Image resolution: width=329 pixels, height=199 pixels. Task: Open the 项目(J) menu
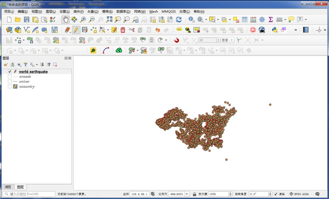(9, 11)
